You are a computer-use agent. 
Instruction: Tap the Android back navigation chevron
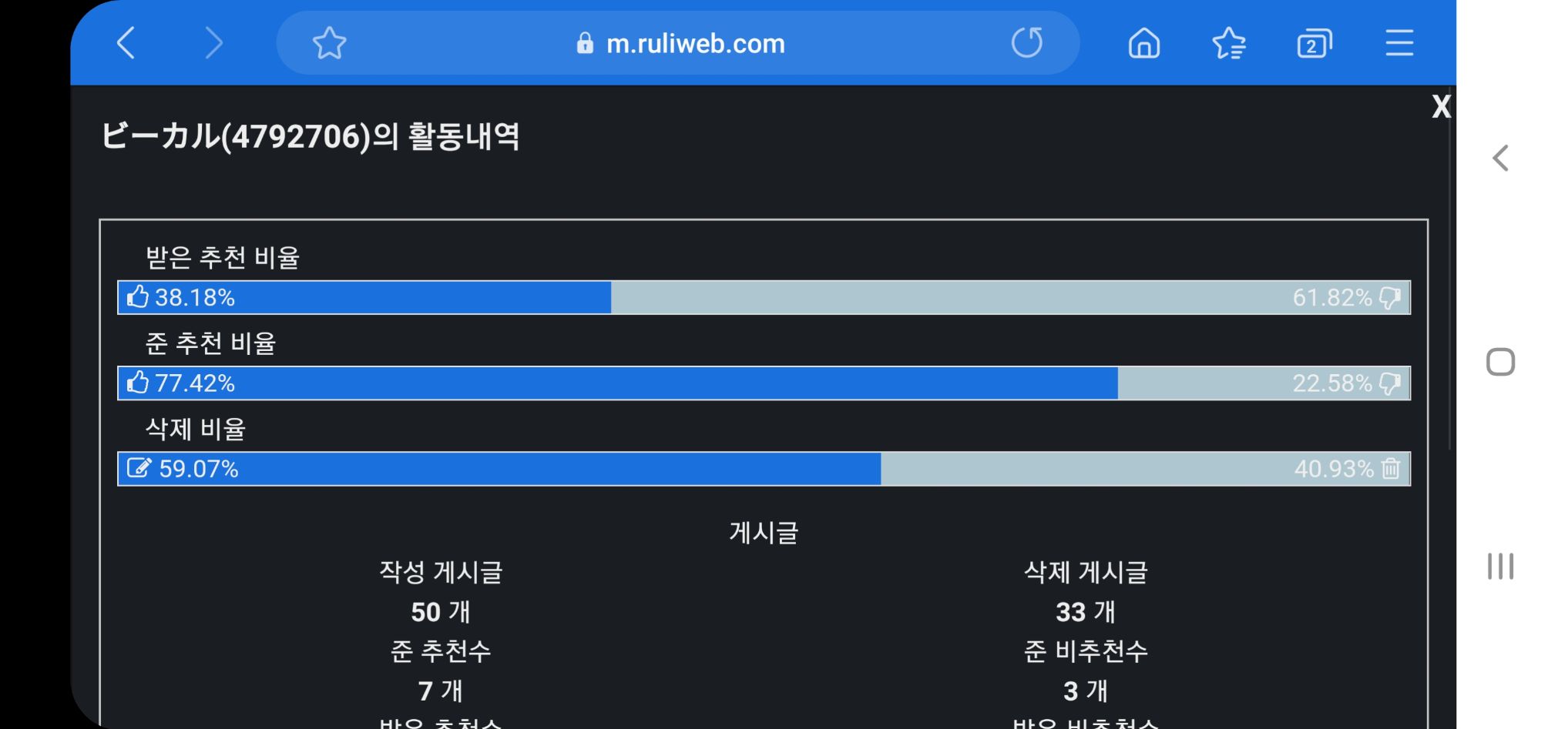click(1500, 158)
